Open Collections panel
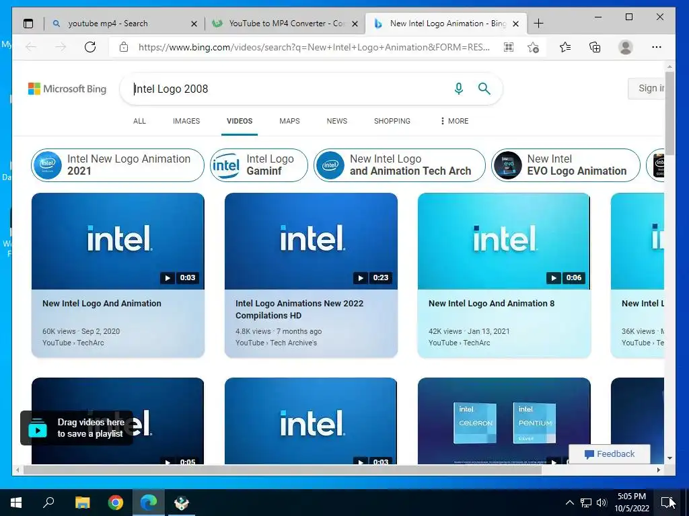The width and height of the screenshot is (689, 516). 595,47
